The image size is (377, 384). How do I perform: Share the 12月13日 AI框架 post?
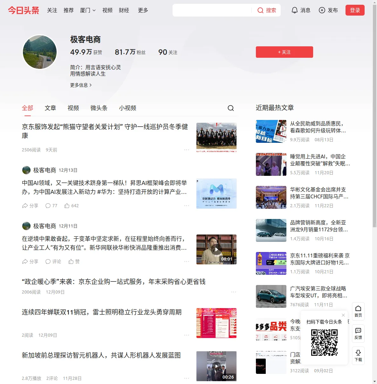[30, 206]
